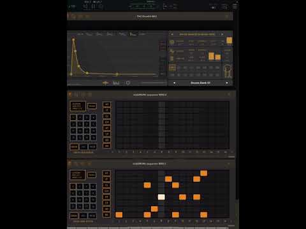The image size is (306, 229).
Task: Select the bottom drum row label in lower sequencer
Action: [x=106, y=215]
